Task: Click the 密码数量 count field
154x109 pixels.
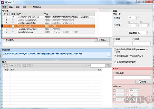Action: pos(142,33)
